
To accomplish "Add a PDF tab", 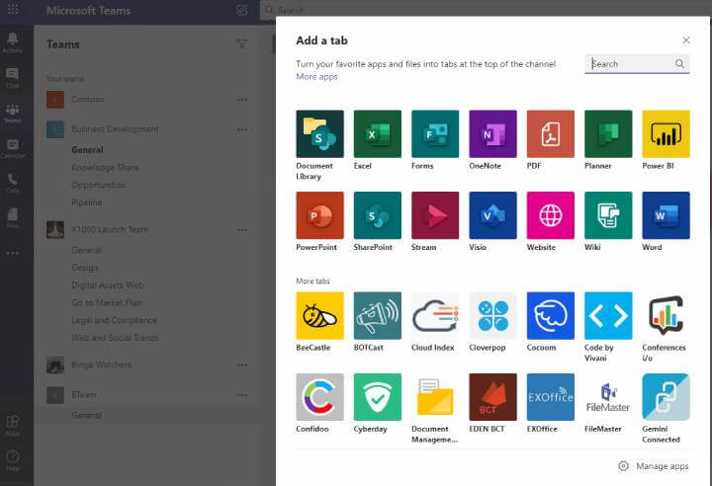I will (551, 134).
